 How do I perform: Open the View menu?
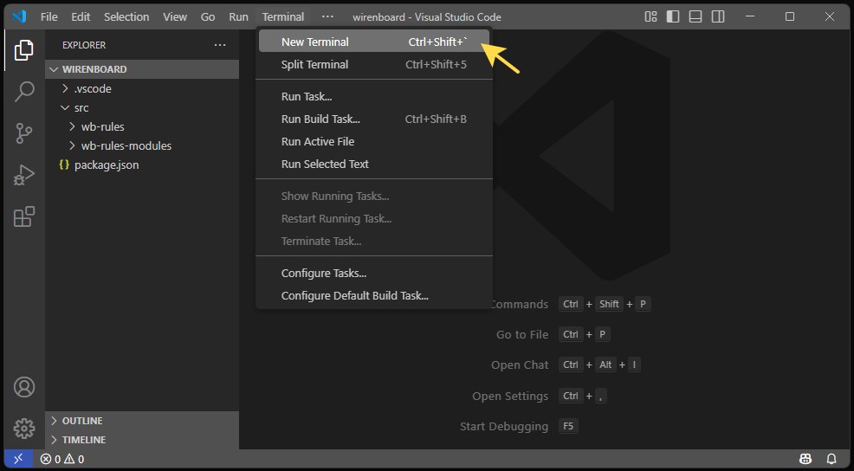tap(175, 16)
